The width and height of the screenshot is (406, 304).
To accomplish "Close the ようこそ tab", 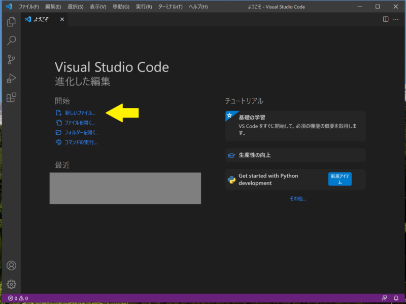I will [x=62, y=19].
